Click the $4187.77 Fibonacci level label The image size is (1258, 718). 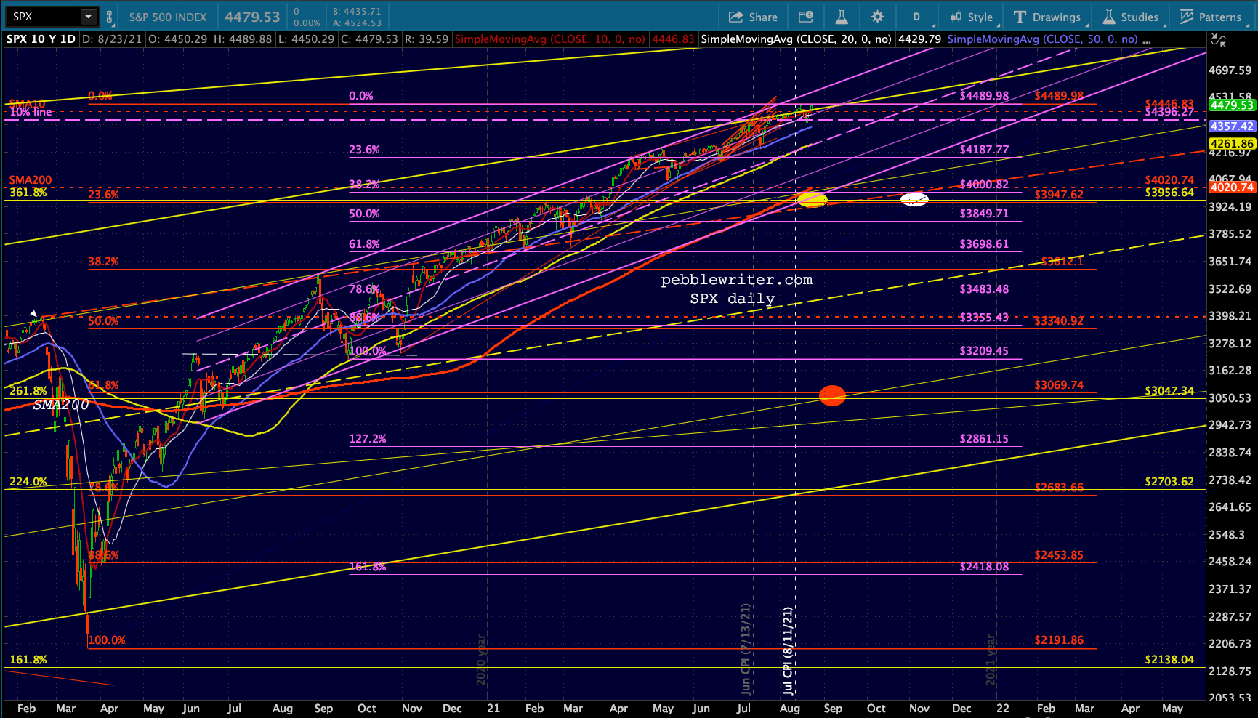coord(984,150)
